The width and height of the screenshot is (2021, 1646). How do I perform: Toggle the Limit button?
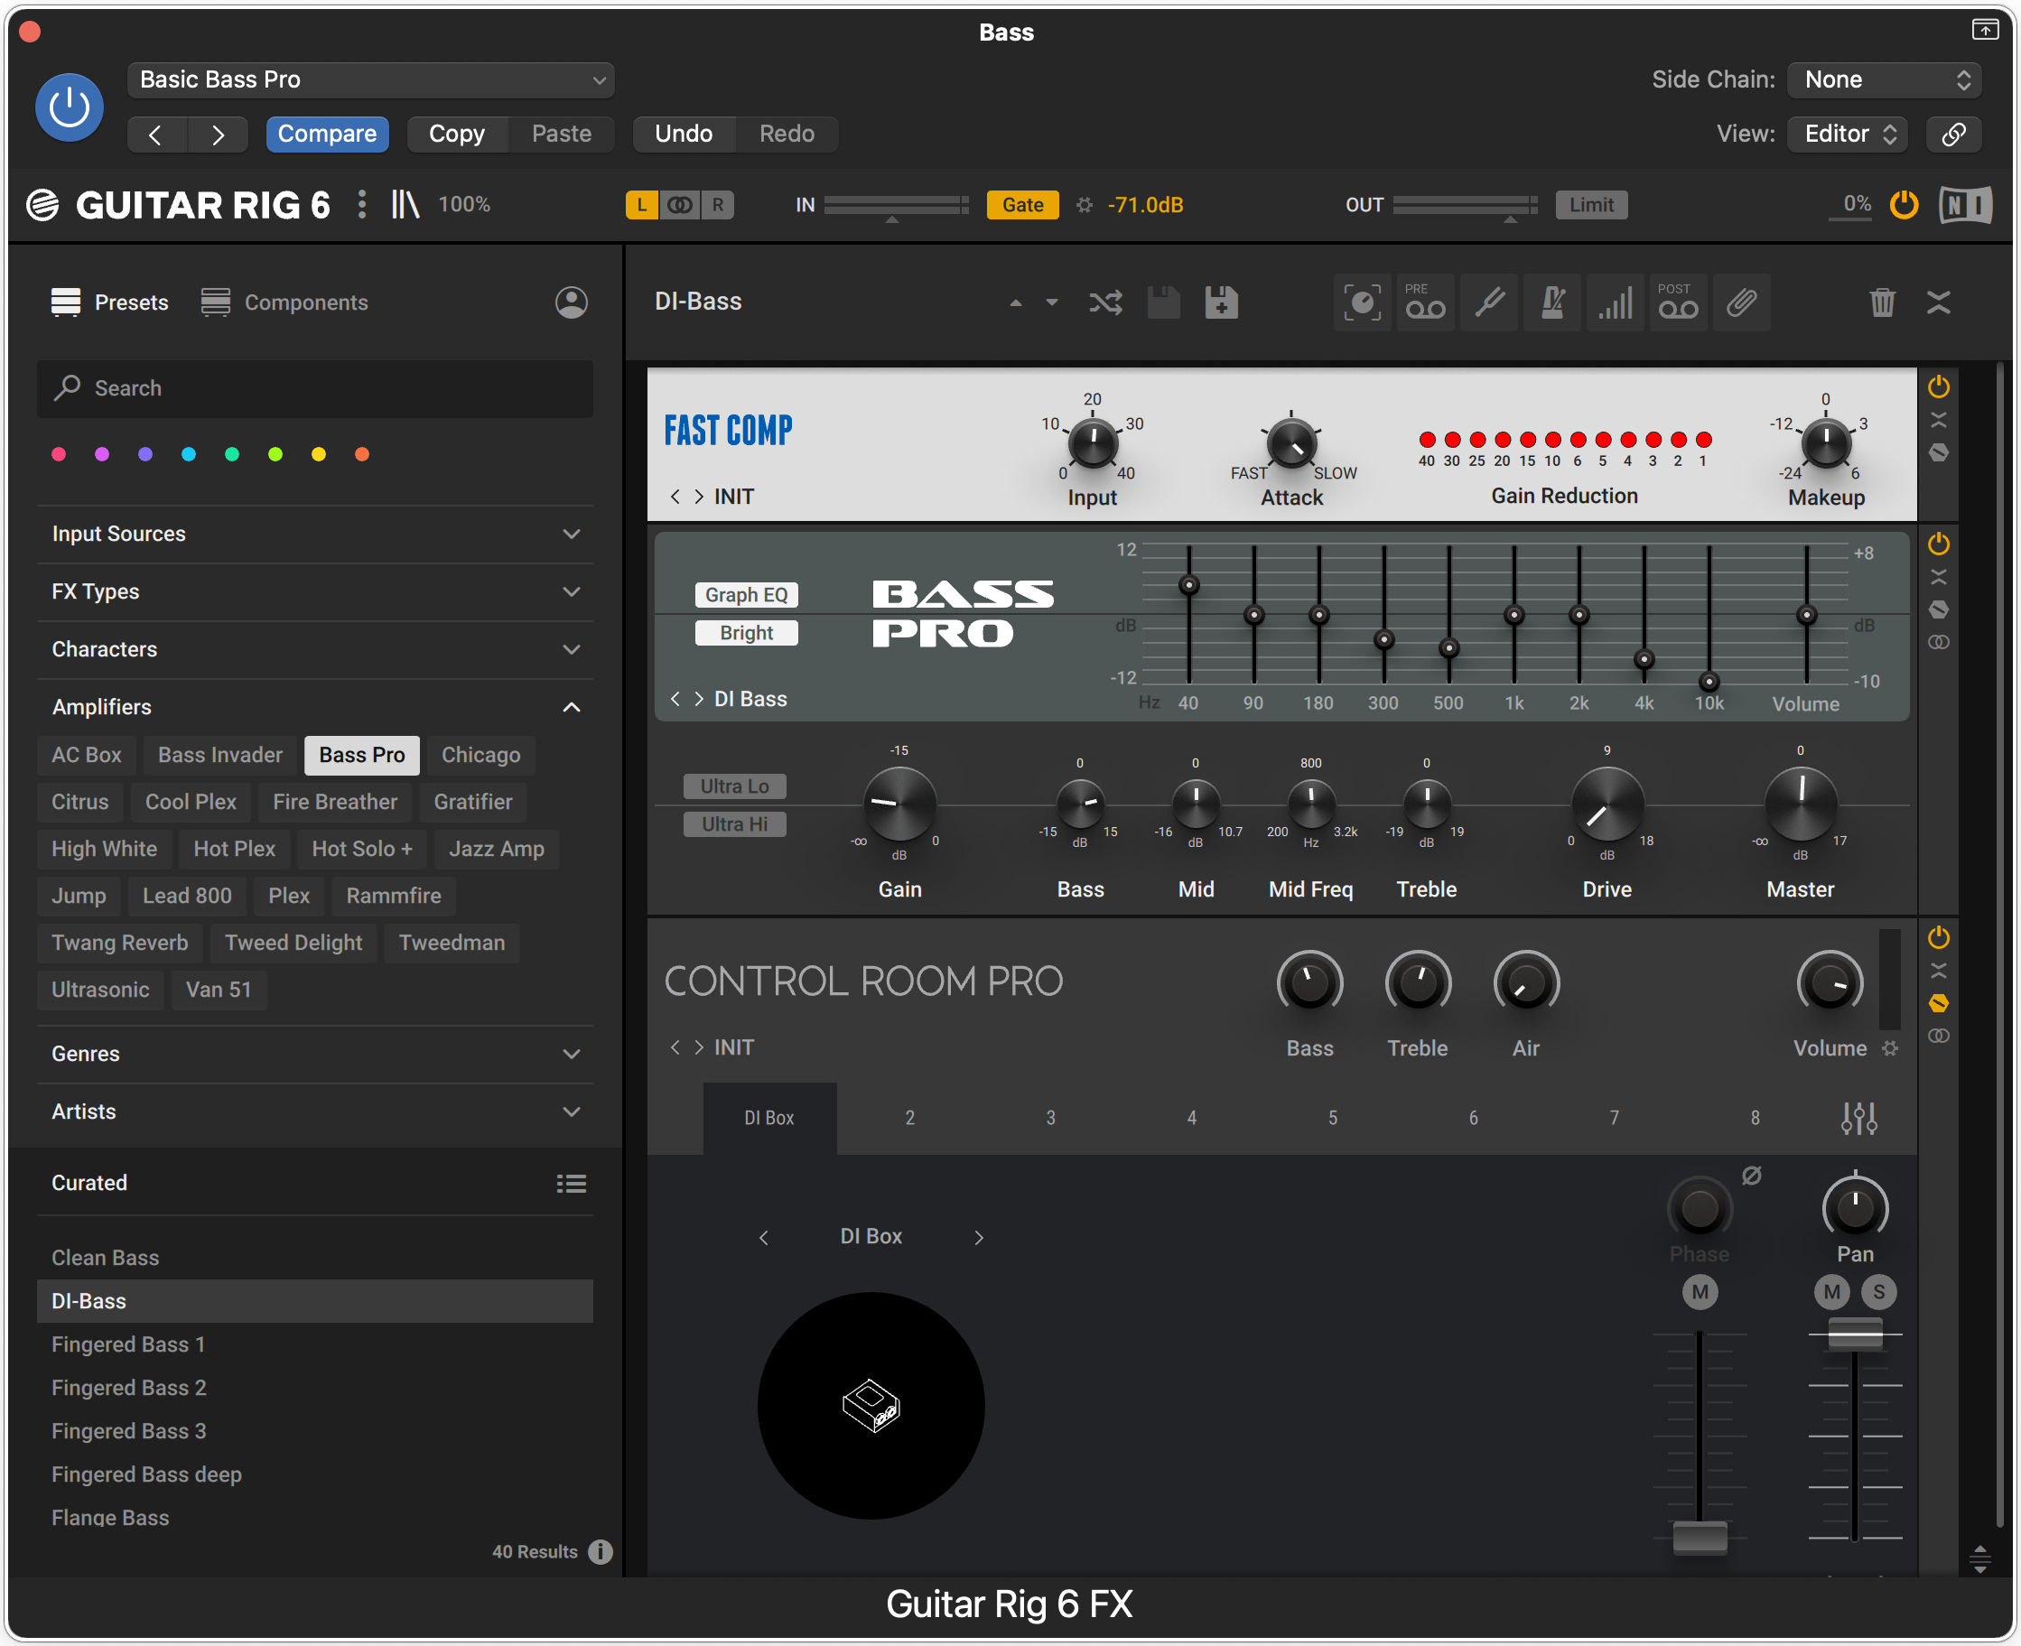pos(1590,205)
